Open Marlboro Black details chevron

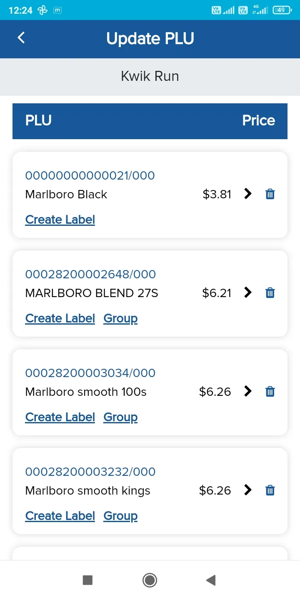click(x=248, y=194)
